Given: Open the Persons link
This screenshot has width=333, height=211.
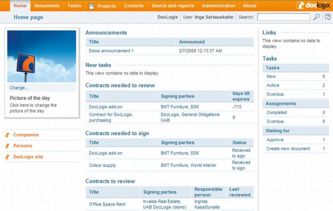Looking at the screenshot, I should [23, 146].
